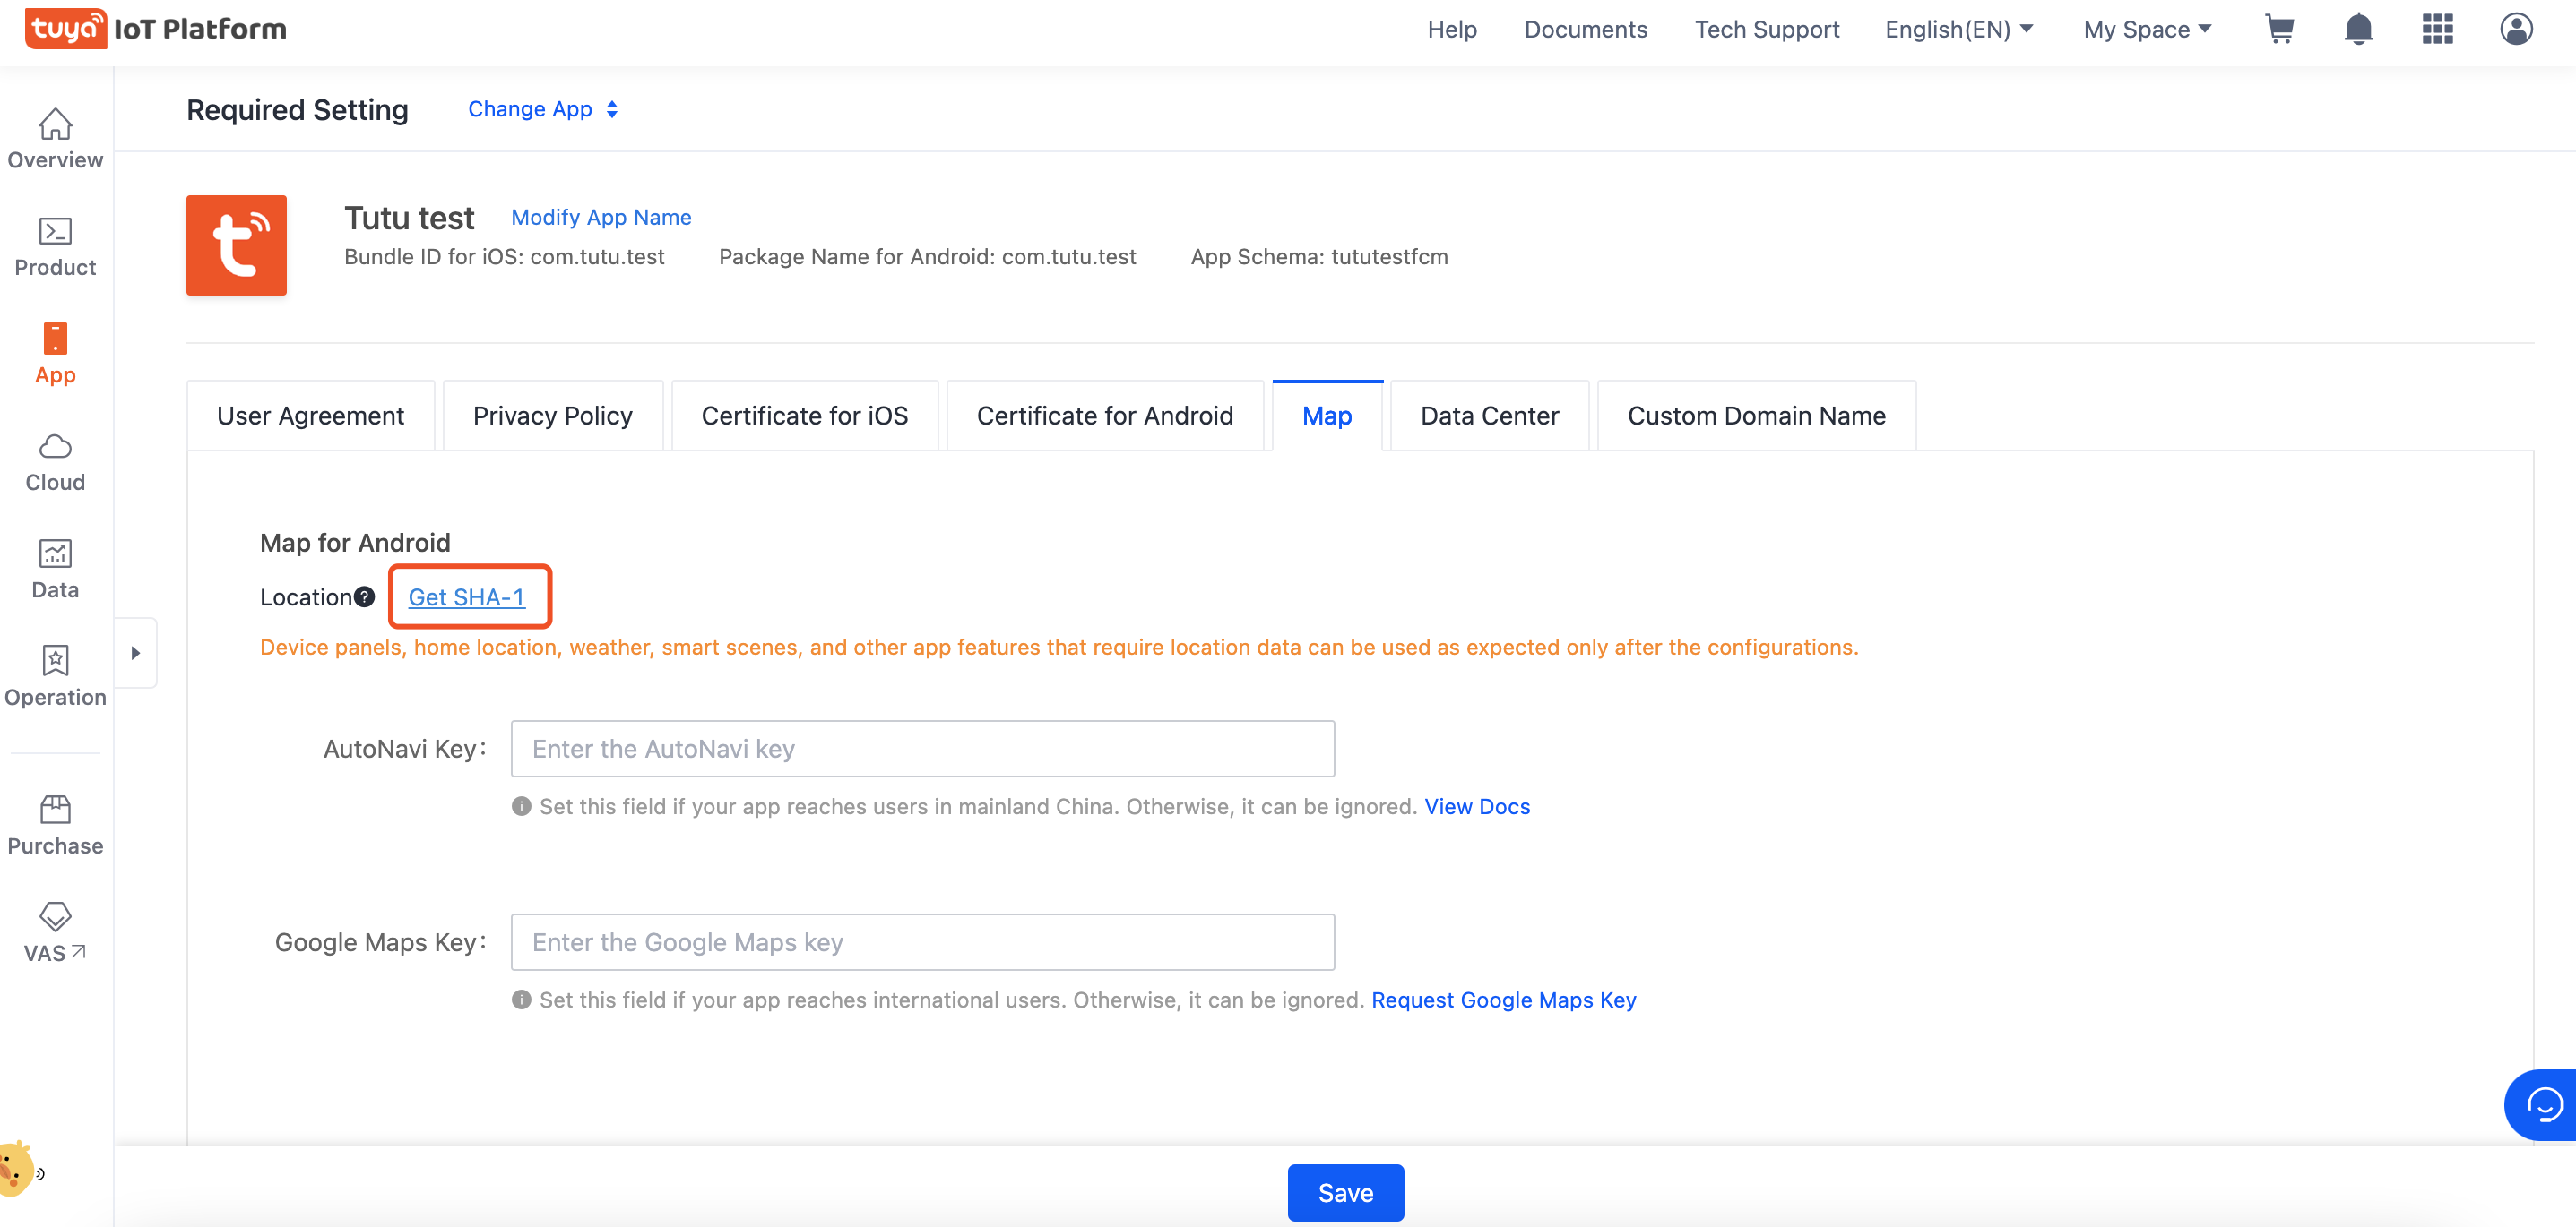Click Bundle ID for iOS: com.tutu.test text

(x=504, y=257)
